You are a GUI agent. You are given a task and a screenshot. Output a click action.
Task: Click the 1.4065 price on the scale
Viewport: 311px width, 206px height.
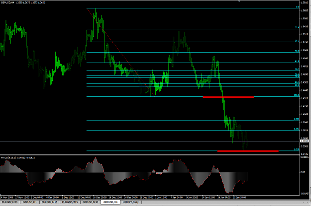tap(305, 114)
